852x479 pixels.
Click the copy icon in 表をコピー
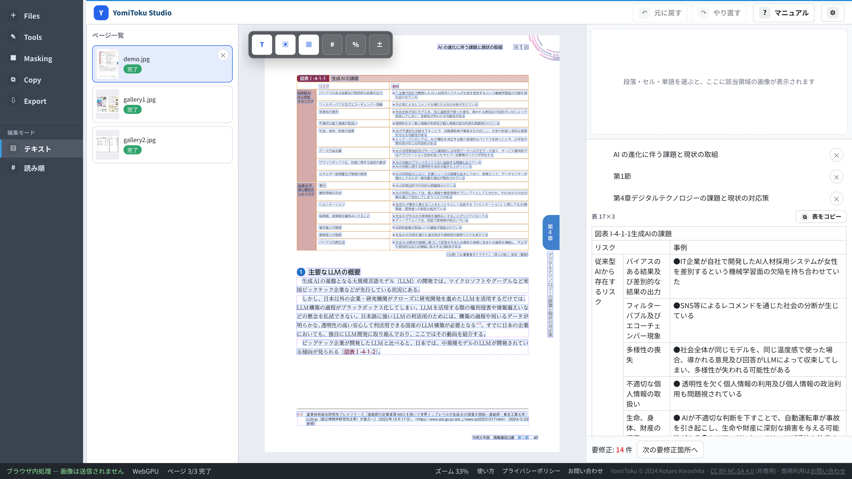click(805, 217)
